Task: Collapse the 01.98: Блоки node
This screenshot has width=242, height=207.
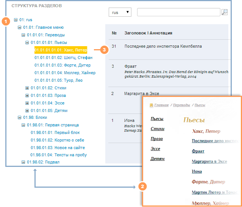Action: [x=19, y=118]
